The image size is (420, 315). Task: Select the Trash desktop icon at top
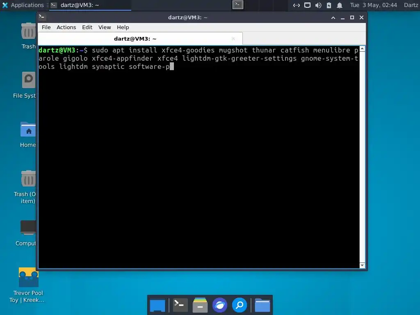click(28, 36)
